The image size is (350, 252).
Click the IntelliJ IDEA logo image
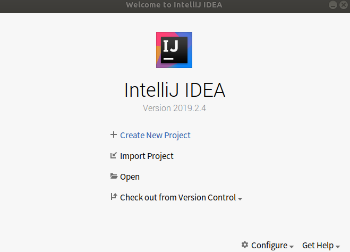click(174, 50)
